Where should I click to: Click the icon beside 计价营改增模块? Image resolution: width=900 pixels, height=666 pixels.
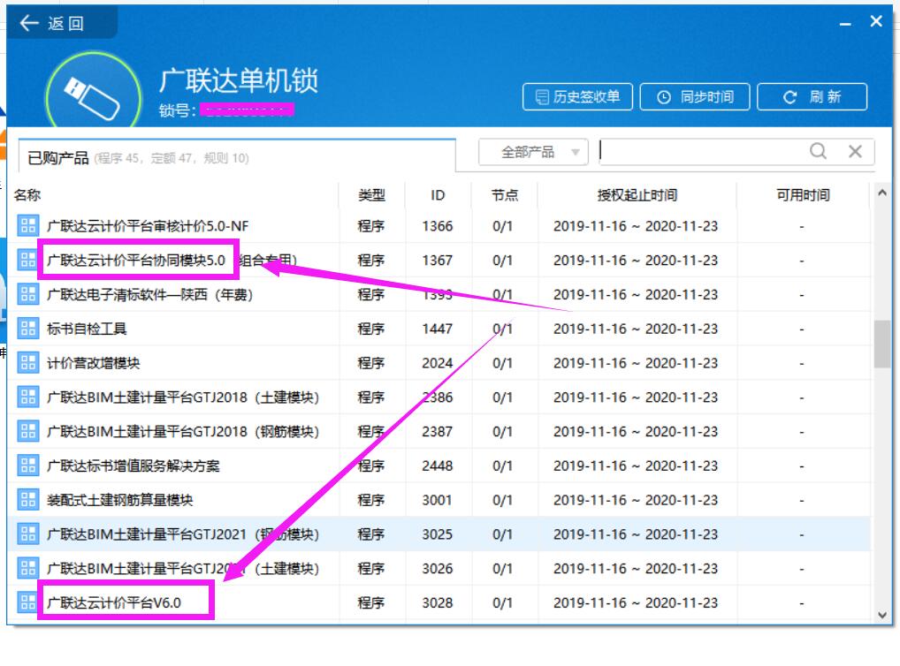pyautogui.click(x=27, y=362)
